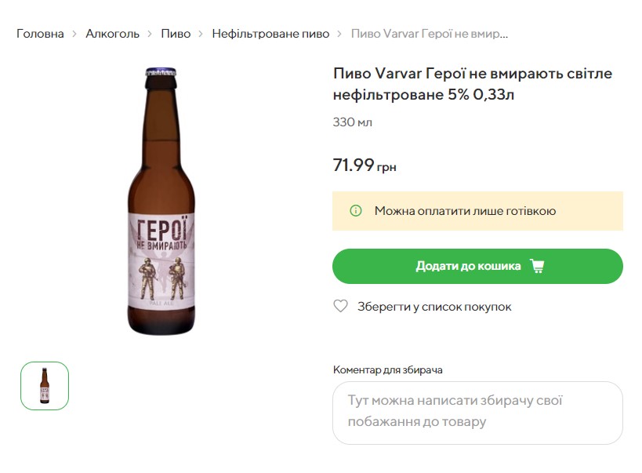Screen dimensions: 642x473
Task: Click the green info icon in the payment notice
Action: pos(356,210)
